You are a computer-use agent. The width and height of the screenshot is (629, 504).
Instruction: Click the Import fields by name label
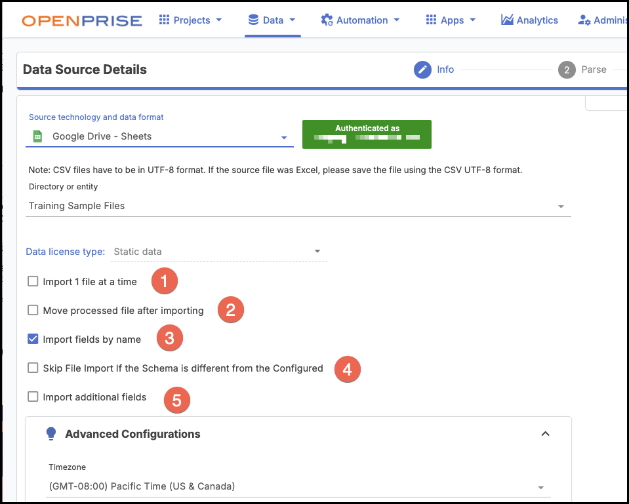click(92, 339)
